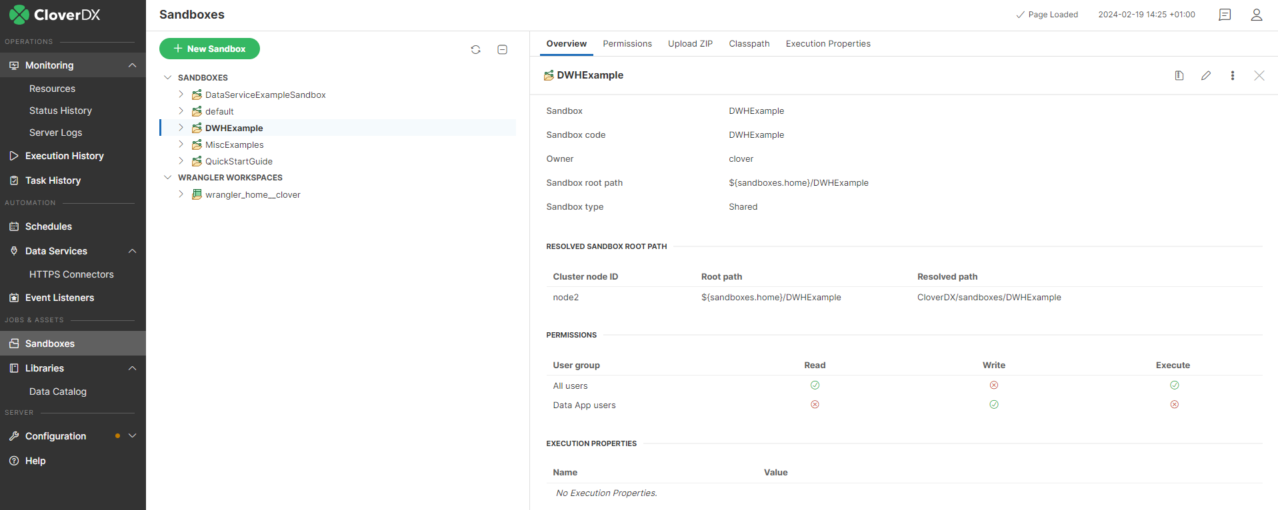Open the Execution Properties tab
This screenshot has width=1278, height=510.
(x=827, y=44)
